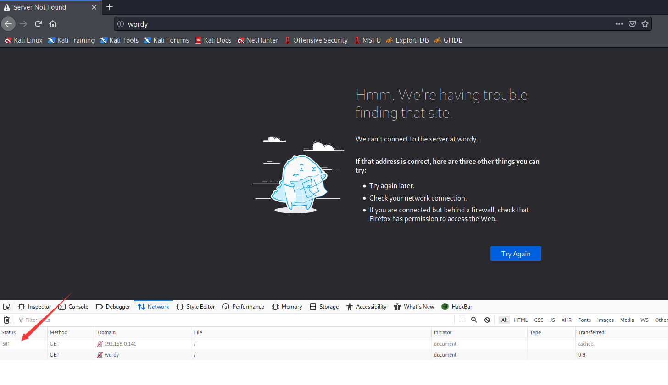Screen dimensions: 668x385
Task: Toggle the WS request filter
Action: [645, 320]
